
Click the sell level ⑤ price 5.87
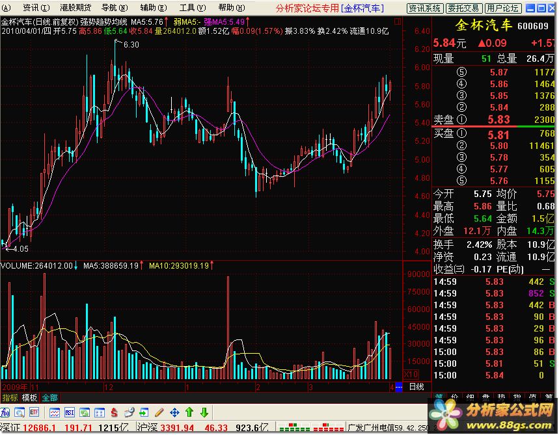(498, 72)
